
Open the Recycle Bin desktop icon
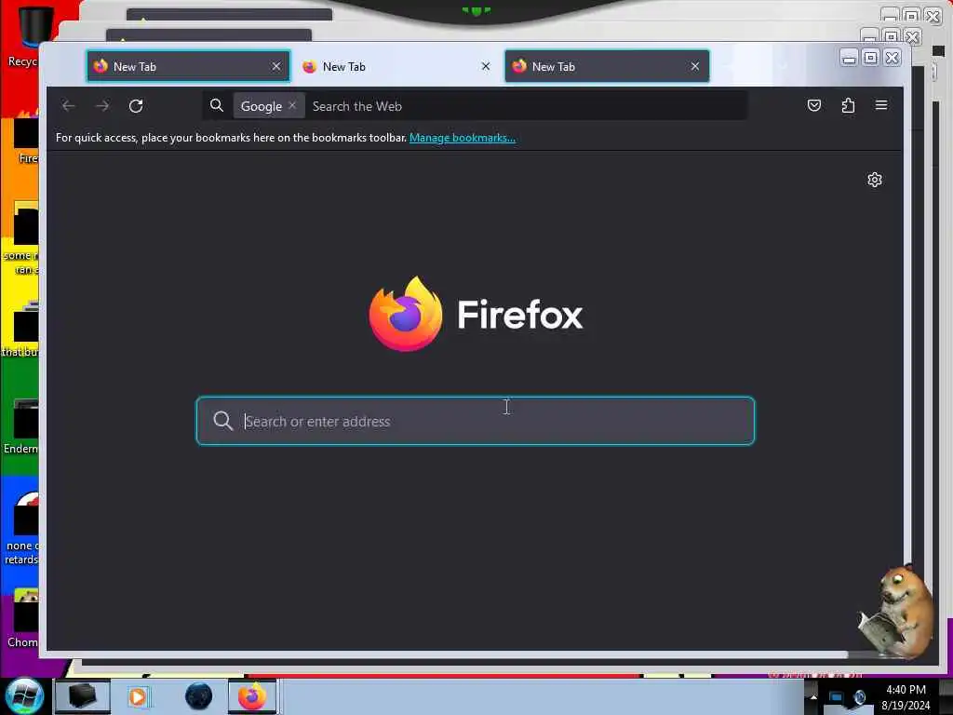click(24, 36)
